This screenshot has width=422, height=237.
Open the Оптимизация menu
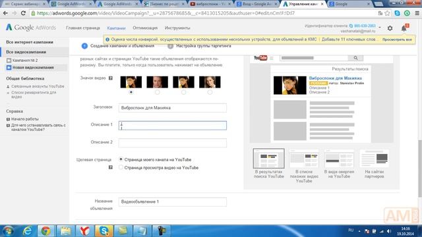pyautogui.click(x=145, y=28)
